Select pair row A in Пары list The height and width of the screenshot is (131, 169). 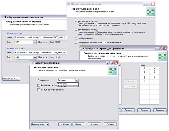click(149, 68)
